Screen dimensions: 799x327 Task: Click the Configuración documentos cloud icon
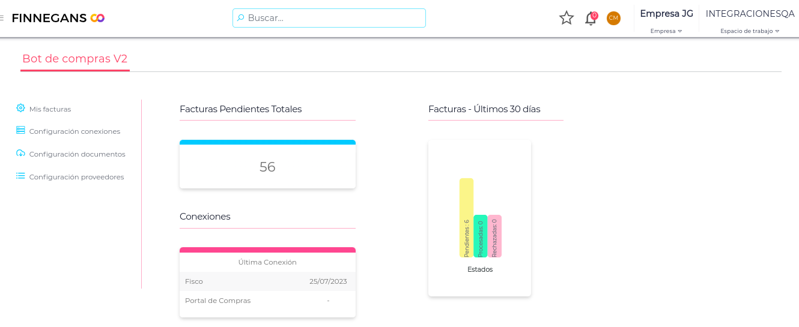[20, 153]
